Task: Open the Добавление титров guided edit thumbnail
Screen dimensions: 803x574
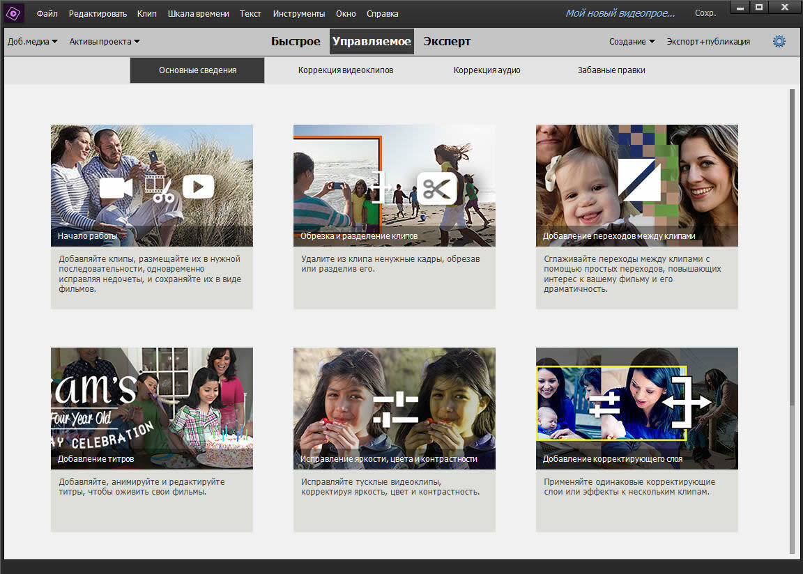Action: 152,408
